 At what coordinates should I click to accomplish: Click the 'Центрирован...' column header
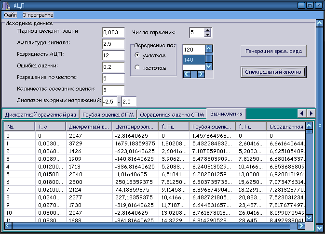pos(135,127)
